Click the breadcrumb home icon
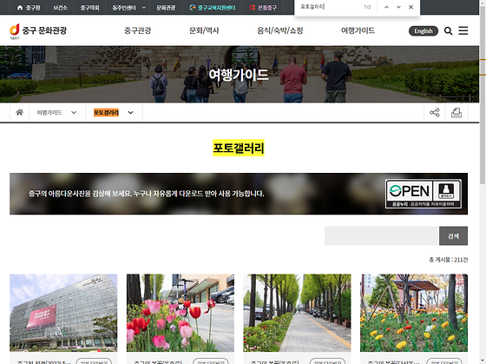This screenshot has width=486, height=364. click(x=19, y=112)
